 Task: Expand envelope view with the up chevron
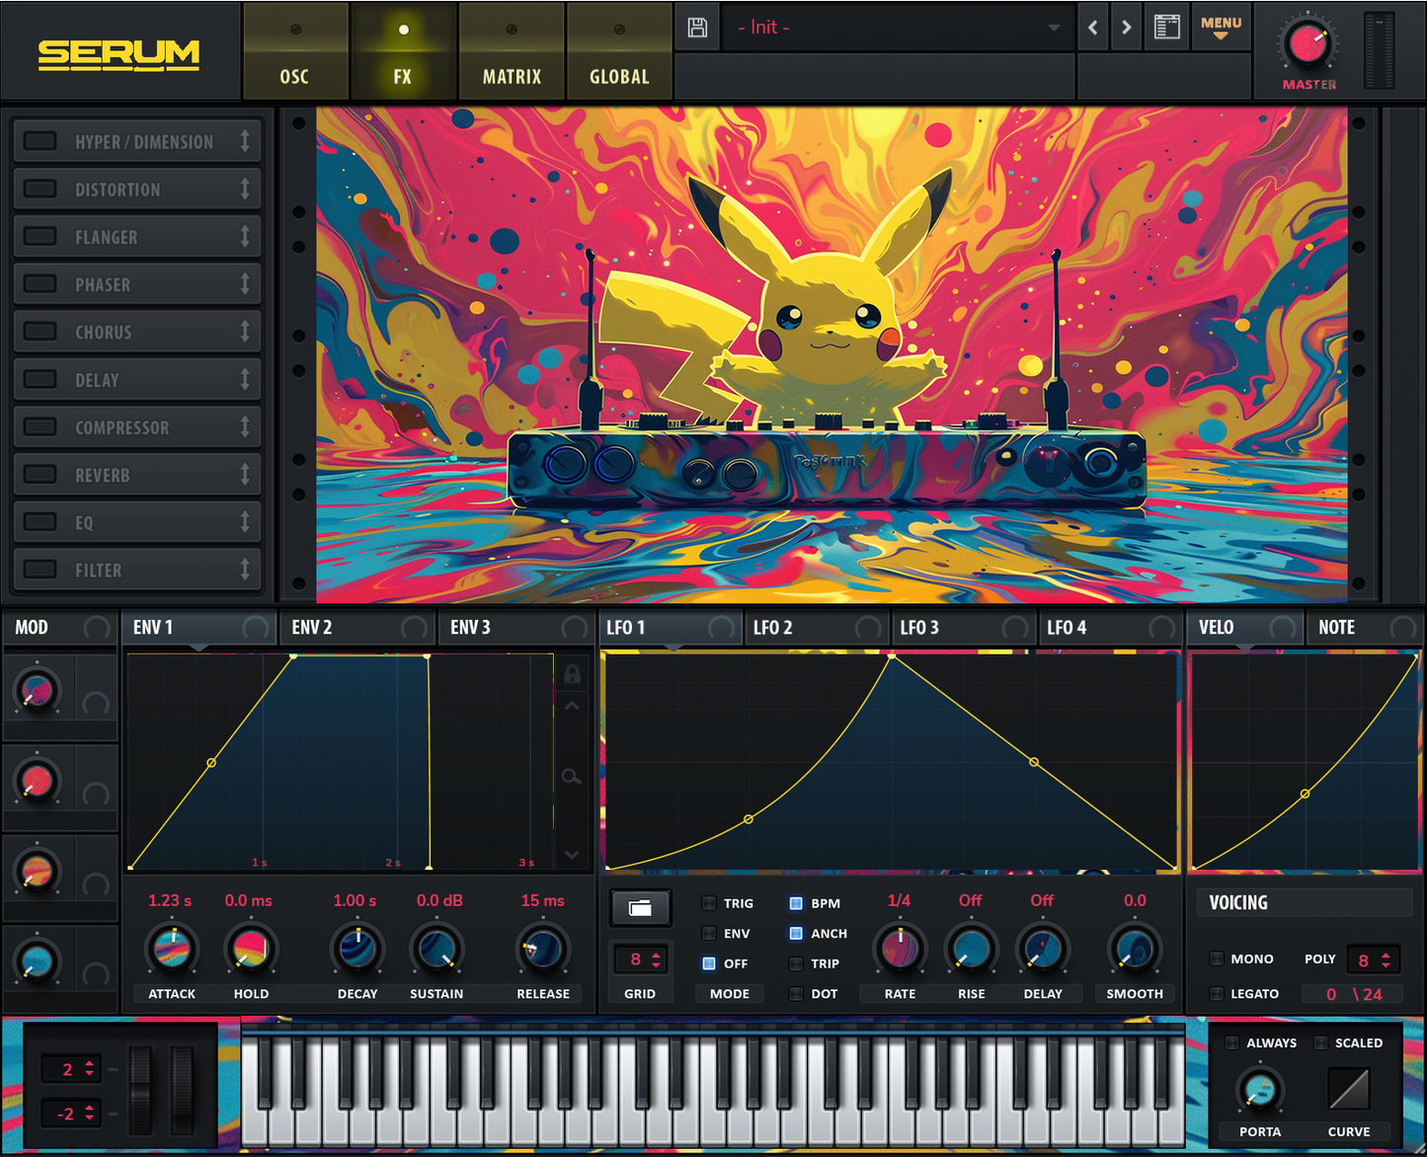(x=572, y=707)
